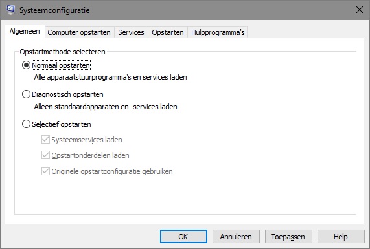Viewport: 370px width, 249px height.
Task: Click the Annuleren button
Action: pos(236,237)
